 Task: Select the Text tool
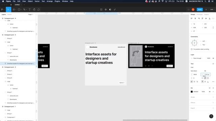click(30, 10)
